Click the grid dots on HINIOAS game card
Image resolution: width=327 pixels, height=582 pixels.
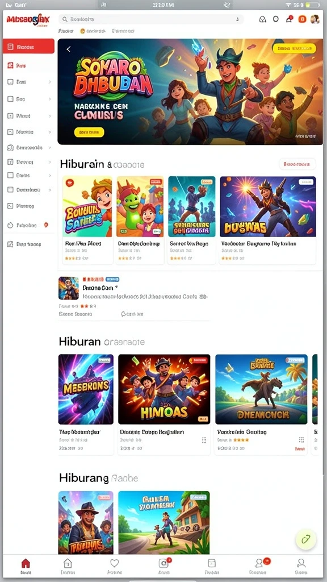coord(204,440)
